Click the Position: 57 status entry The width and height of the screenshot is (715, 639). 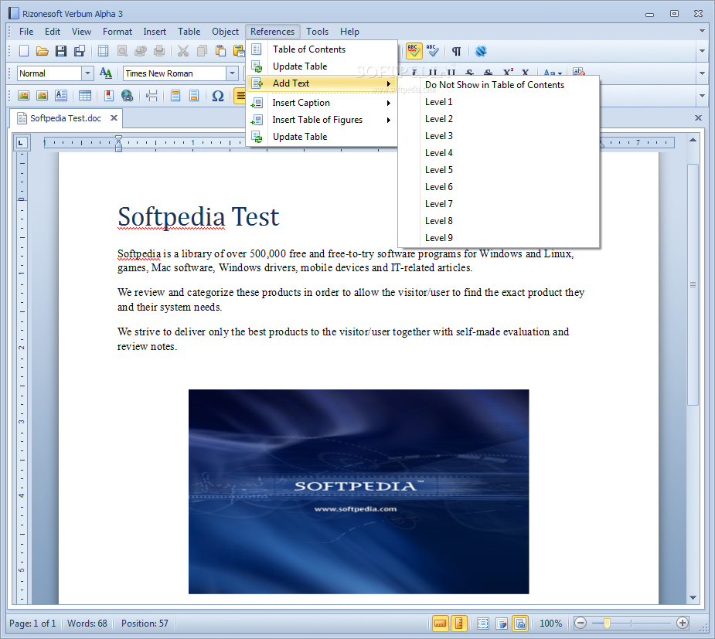point(145,624)
